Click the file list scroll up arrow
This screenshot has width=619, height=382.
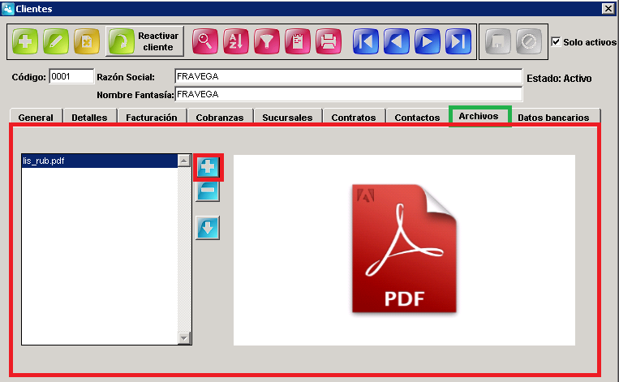pyautogui.click(x=184, y=161)
